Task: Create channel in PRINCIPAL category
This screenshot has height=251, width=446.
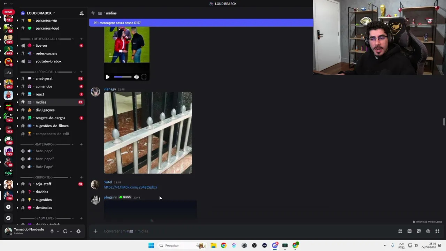Action: [x=81, y=72]
